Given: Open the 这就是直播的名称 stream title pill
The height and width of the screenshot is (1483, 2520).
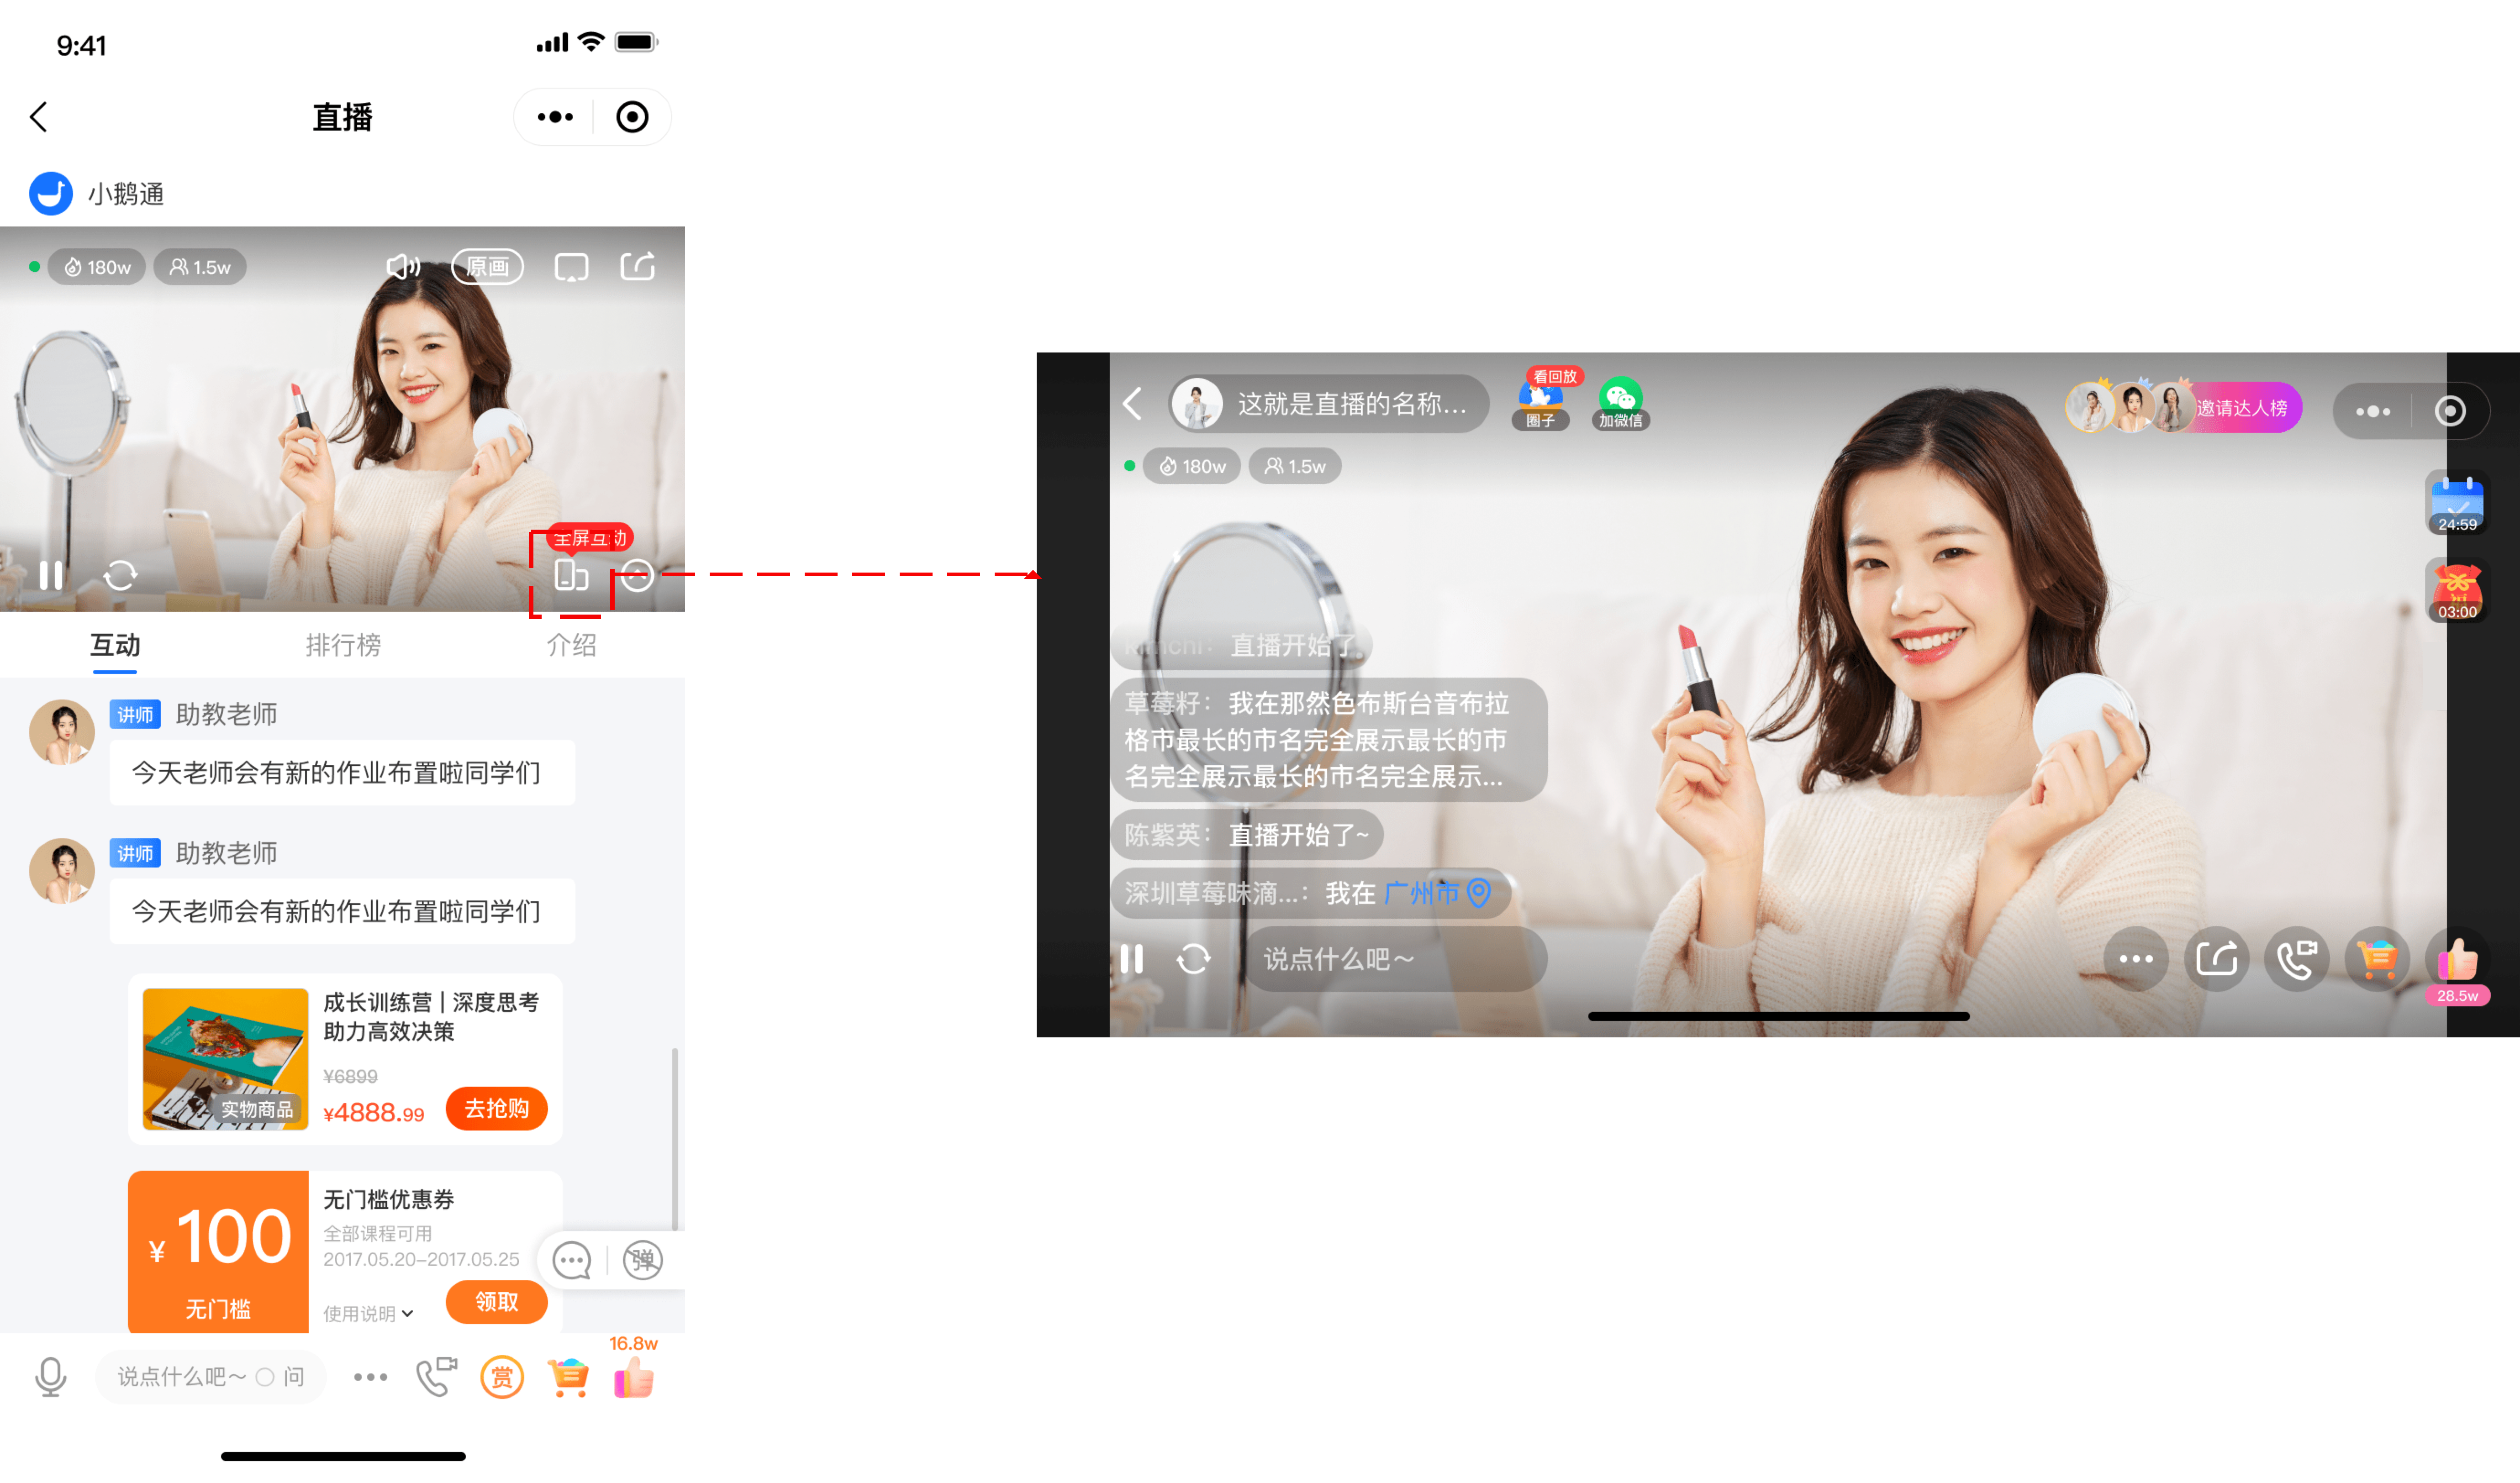Looking at the screenshot, I should point(1329,404).
